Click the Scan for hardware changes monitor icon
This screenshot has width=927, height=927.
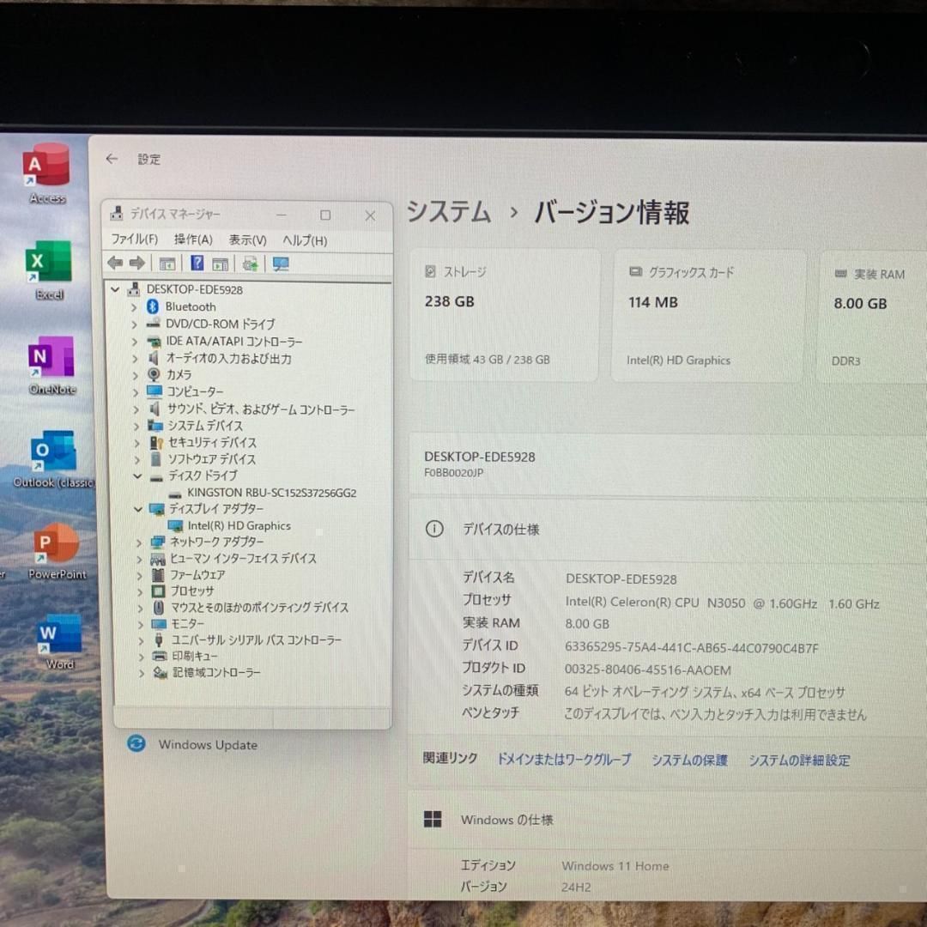[281, 264]
